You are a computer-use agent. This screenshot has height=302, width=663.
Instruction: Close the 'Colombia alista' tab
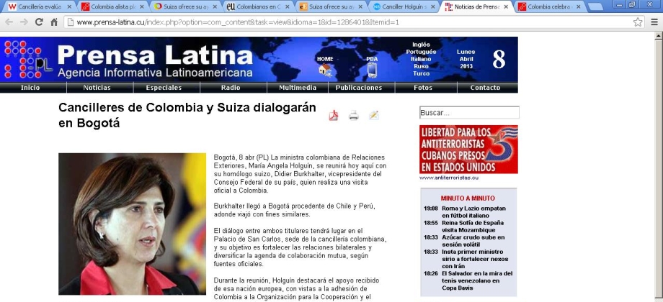[x=142, y=6]
